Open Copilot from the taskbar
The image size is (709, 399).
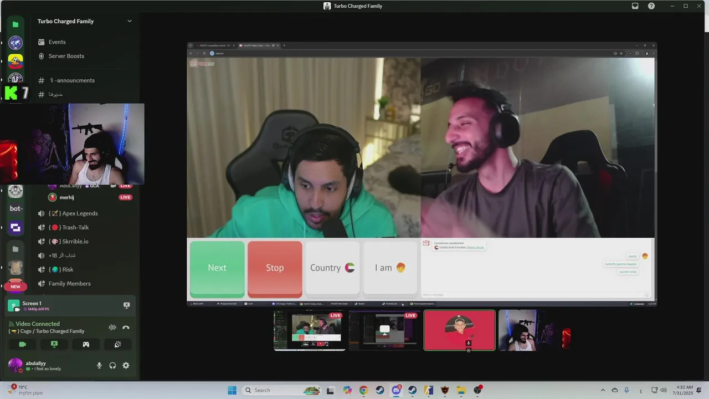pos(347,390)
